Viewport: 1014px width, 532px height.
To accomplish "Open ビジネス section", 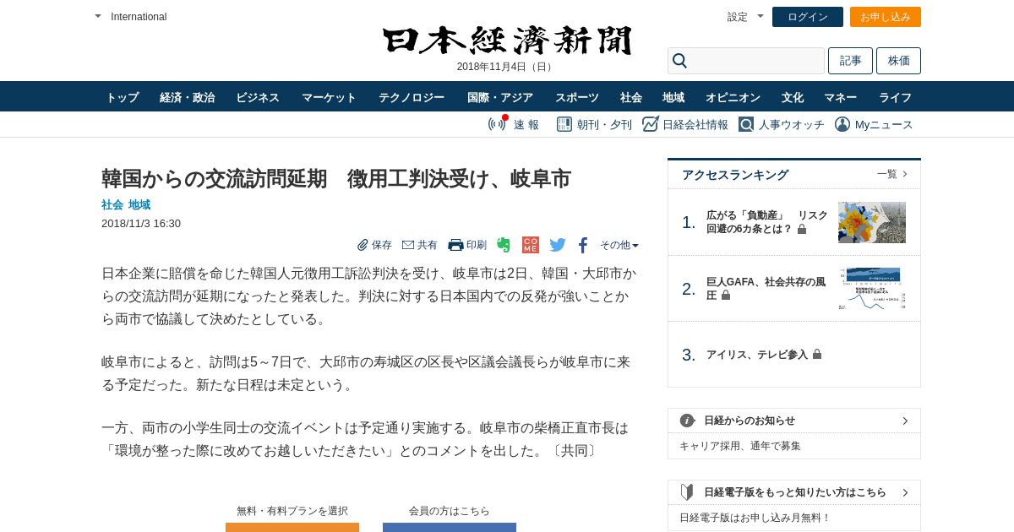I will coord(258,97).
